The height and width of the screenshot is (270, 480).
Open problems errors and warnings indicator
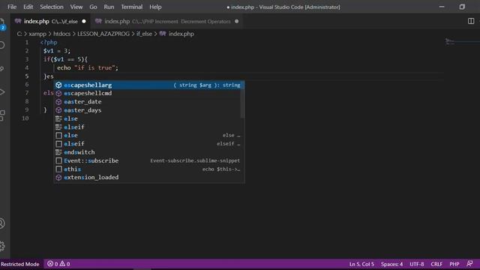pyautogui.click(x=58, y=264)
